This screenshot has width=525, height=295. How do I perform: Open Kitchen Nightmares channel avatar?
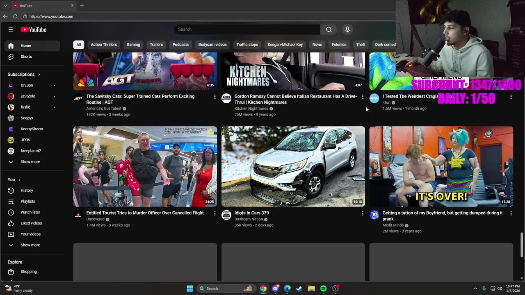coord(226,98)
